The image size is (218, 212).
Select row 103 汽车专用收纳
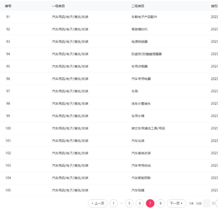(x=109, y=166)
